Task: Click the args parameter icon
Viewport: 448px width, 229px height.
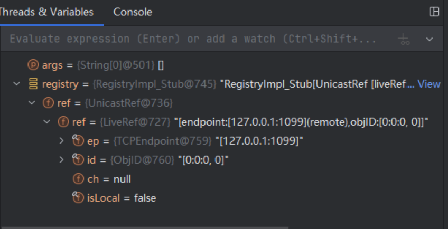Action: point(33,65)
